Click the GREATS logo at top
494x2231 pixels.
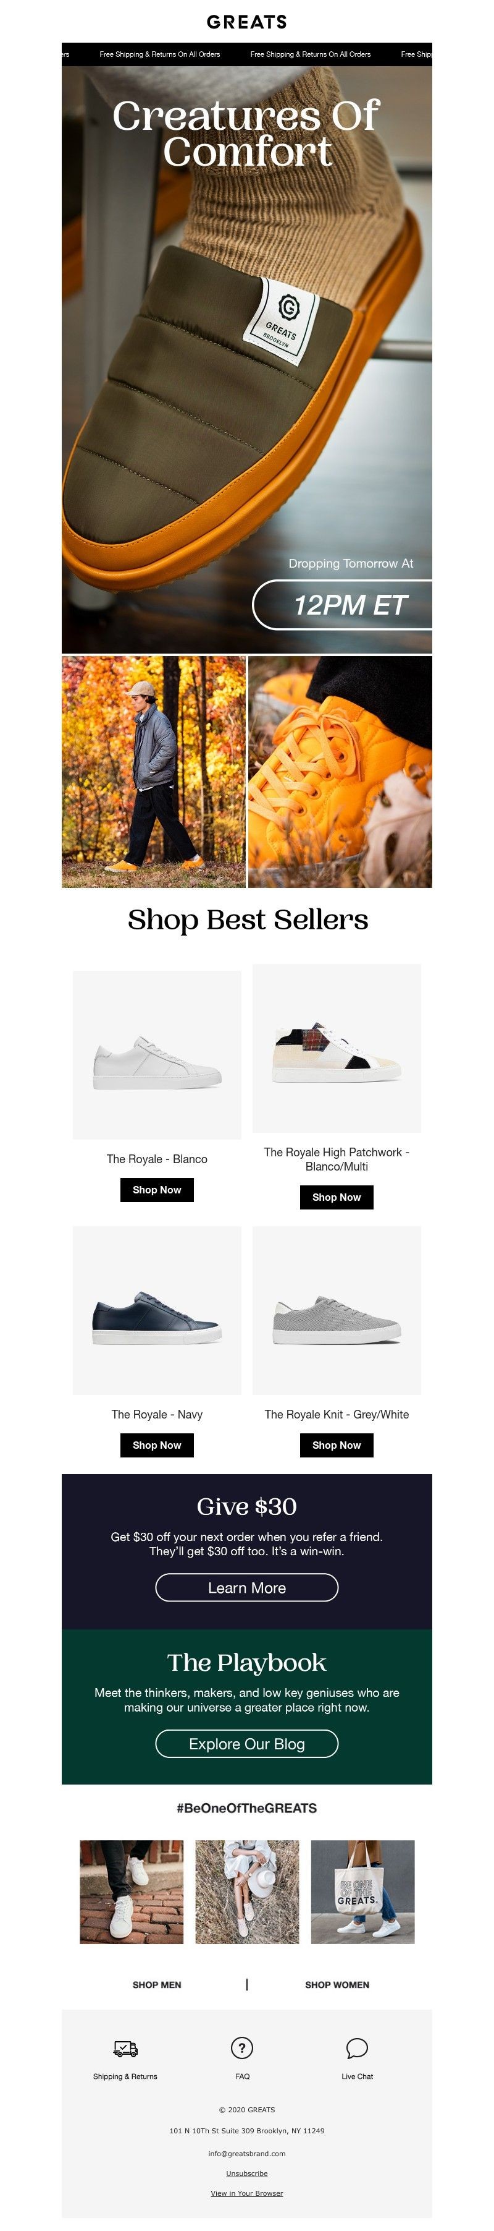point(246,22)
